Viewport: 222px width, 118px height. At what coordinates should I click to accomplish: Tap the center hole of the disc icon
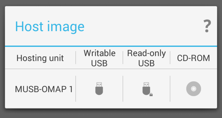[193, 89]
